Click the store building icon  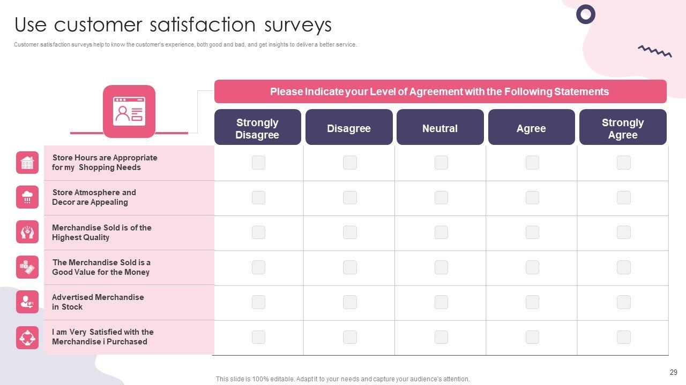click(27, 163)
